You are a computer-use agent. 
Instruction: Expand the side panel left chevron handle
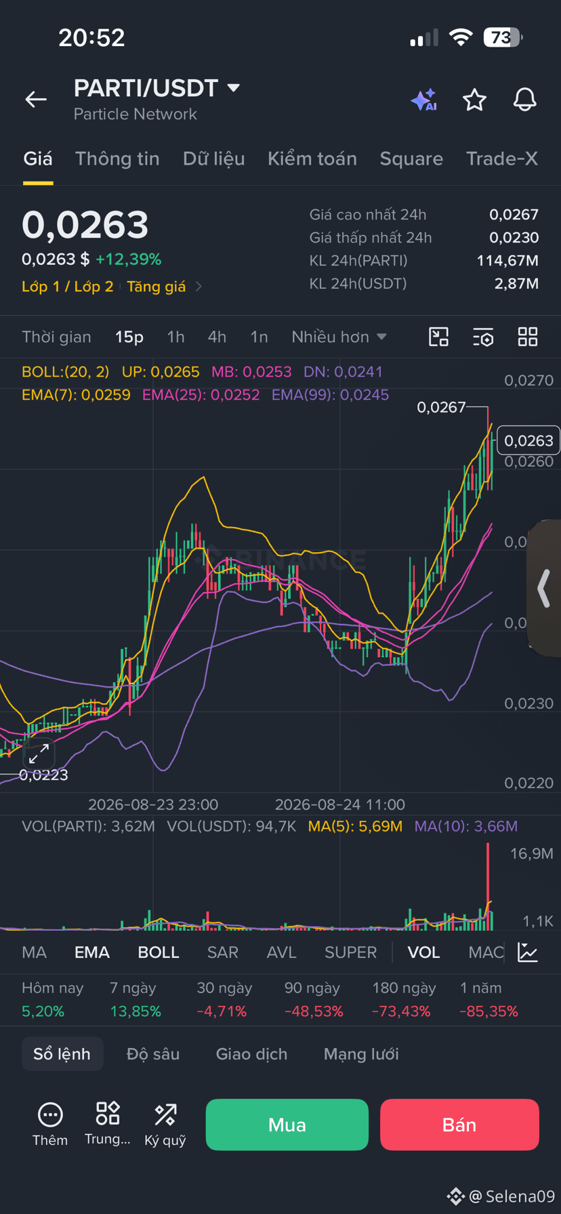[x=543, y=588]
